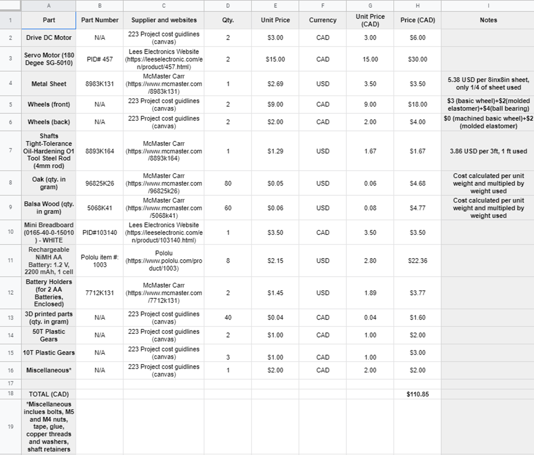
Task: Select the 'Wheels (front)' cell
Action: [48, 105]
